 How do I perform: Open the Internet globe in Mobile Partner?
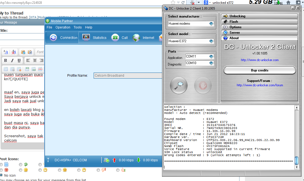click(x=143, y=38)
